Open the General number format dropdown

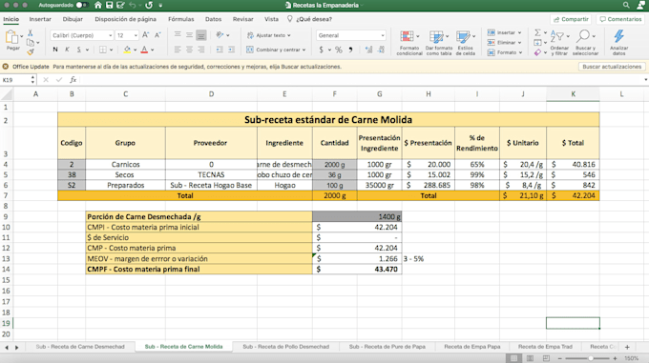tap(351, 35)
